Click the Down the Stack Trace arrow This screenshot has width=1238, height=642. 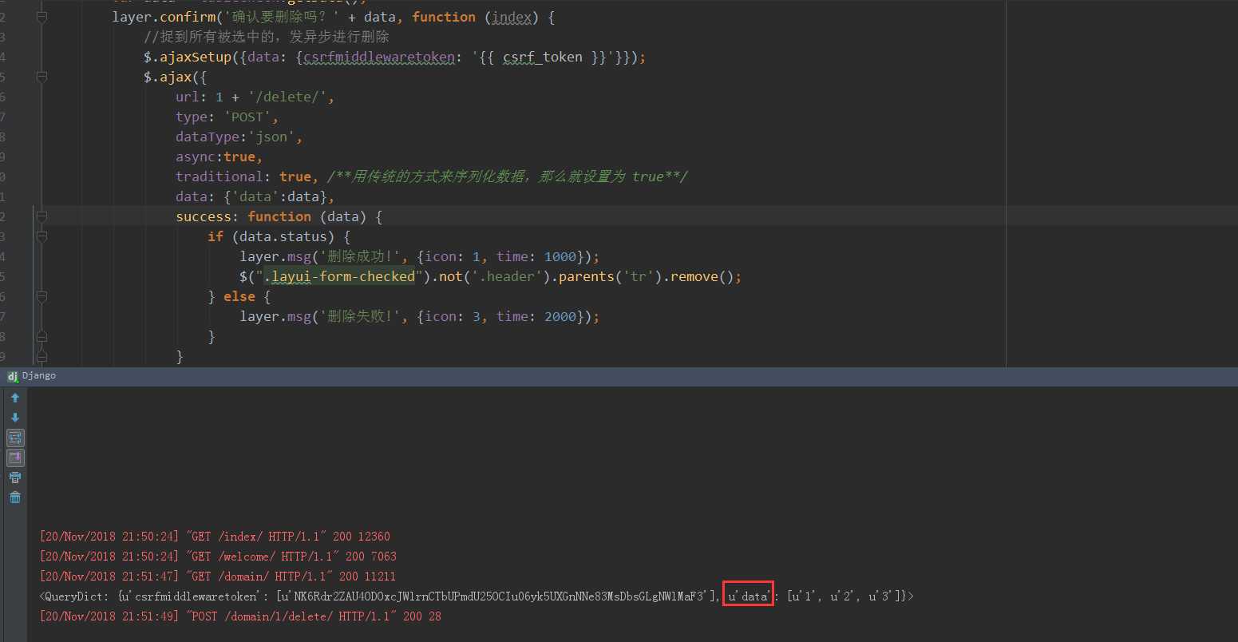pyautogui.click(x=15, y=418)
